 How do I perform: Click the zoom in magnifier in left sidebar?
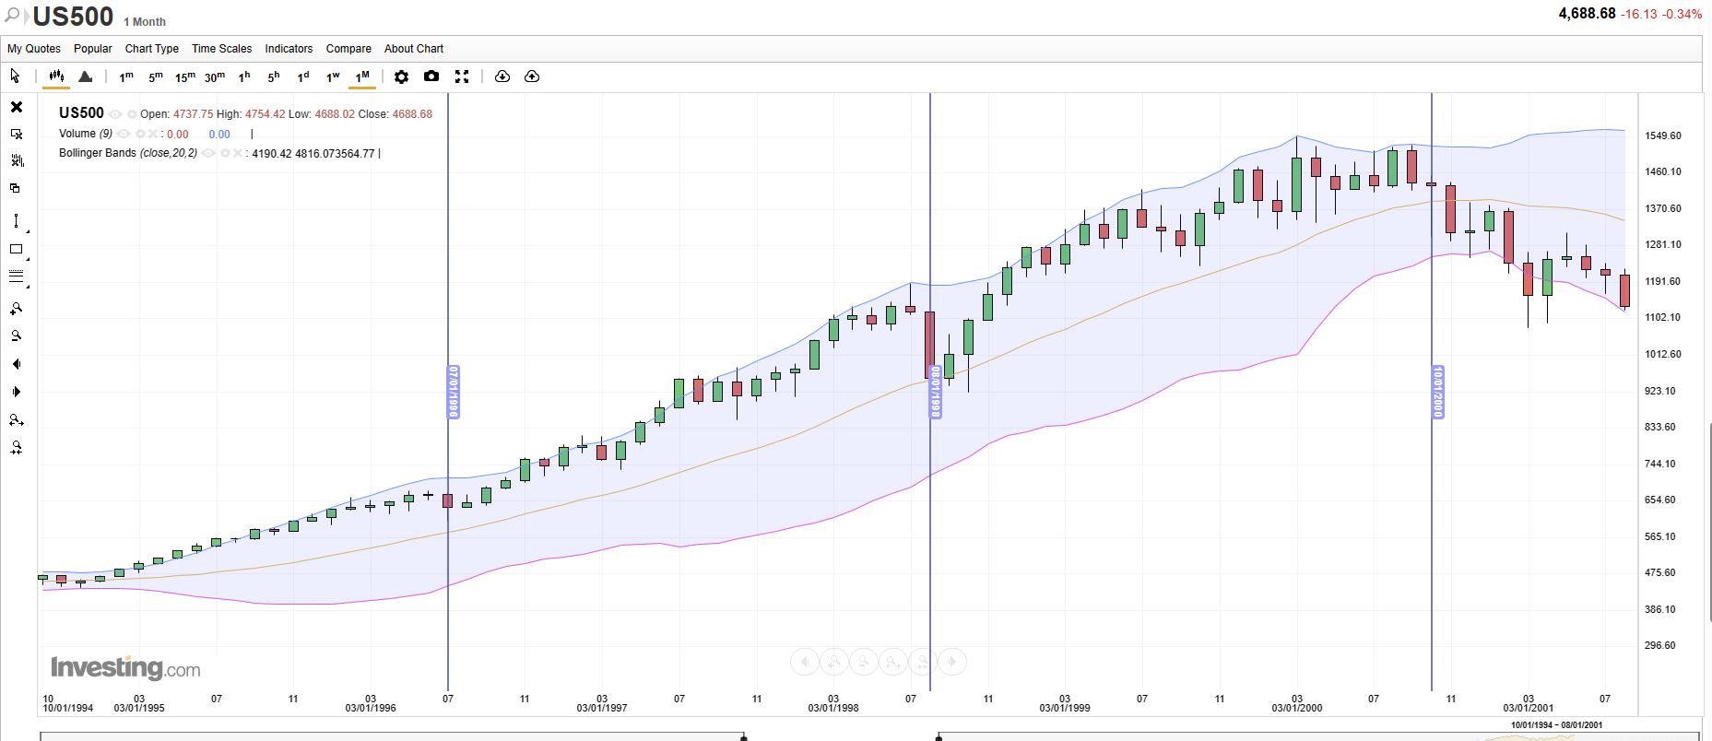pyautogui.click(x=16, y=309)
